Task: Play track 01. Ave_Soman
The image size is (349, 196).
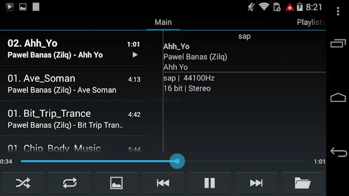Action: [x=73, y=84]
